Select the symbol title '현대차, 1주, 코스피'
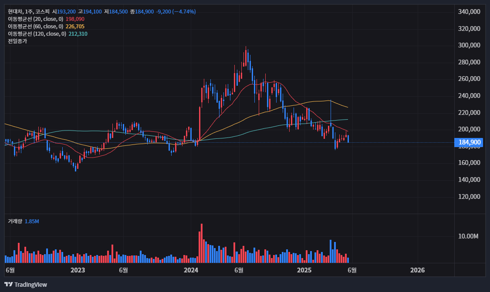The height and width of the screenshot is (292, 490). tap(29, 12)
